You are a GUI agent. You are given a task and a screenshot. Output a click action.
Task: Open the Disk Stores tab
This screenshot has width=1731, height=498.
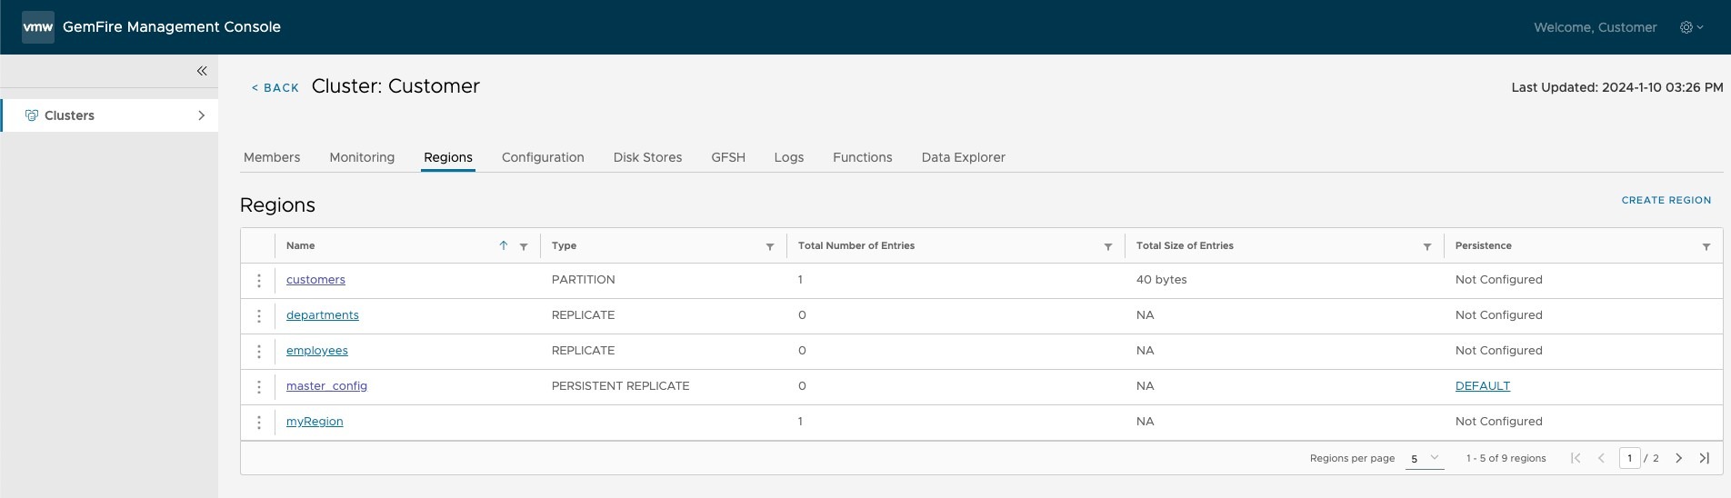point(647,157)
